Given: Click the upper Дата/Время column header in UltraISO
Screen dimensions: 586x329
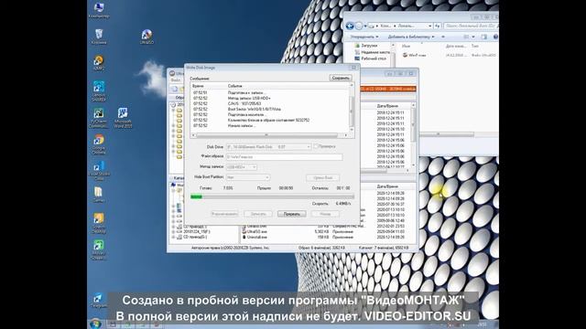Looking at the screenshot, I should pos(387,106).
